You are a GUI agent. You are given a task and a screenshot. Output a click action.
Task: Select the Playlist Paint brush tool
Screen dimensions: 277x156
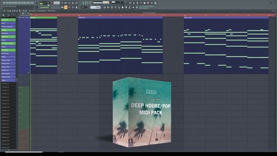pyautogui.click(x=10, y=11)
